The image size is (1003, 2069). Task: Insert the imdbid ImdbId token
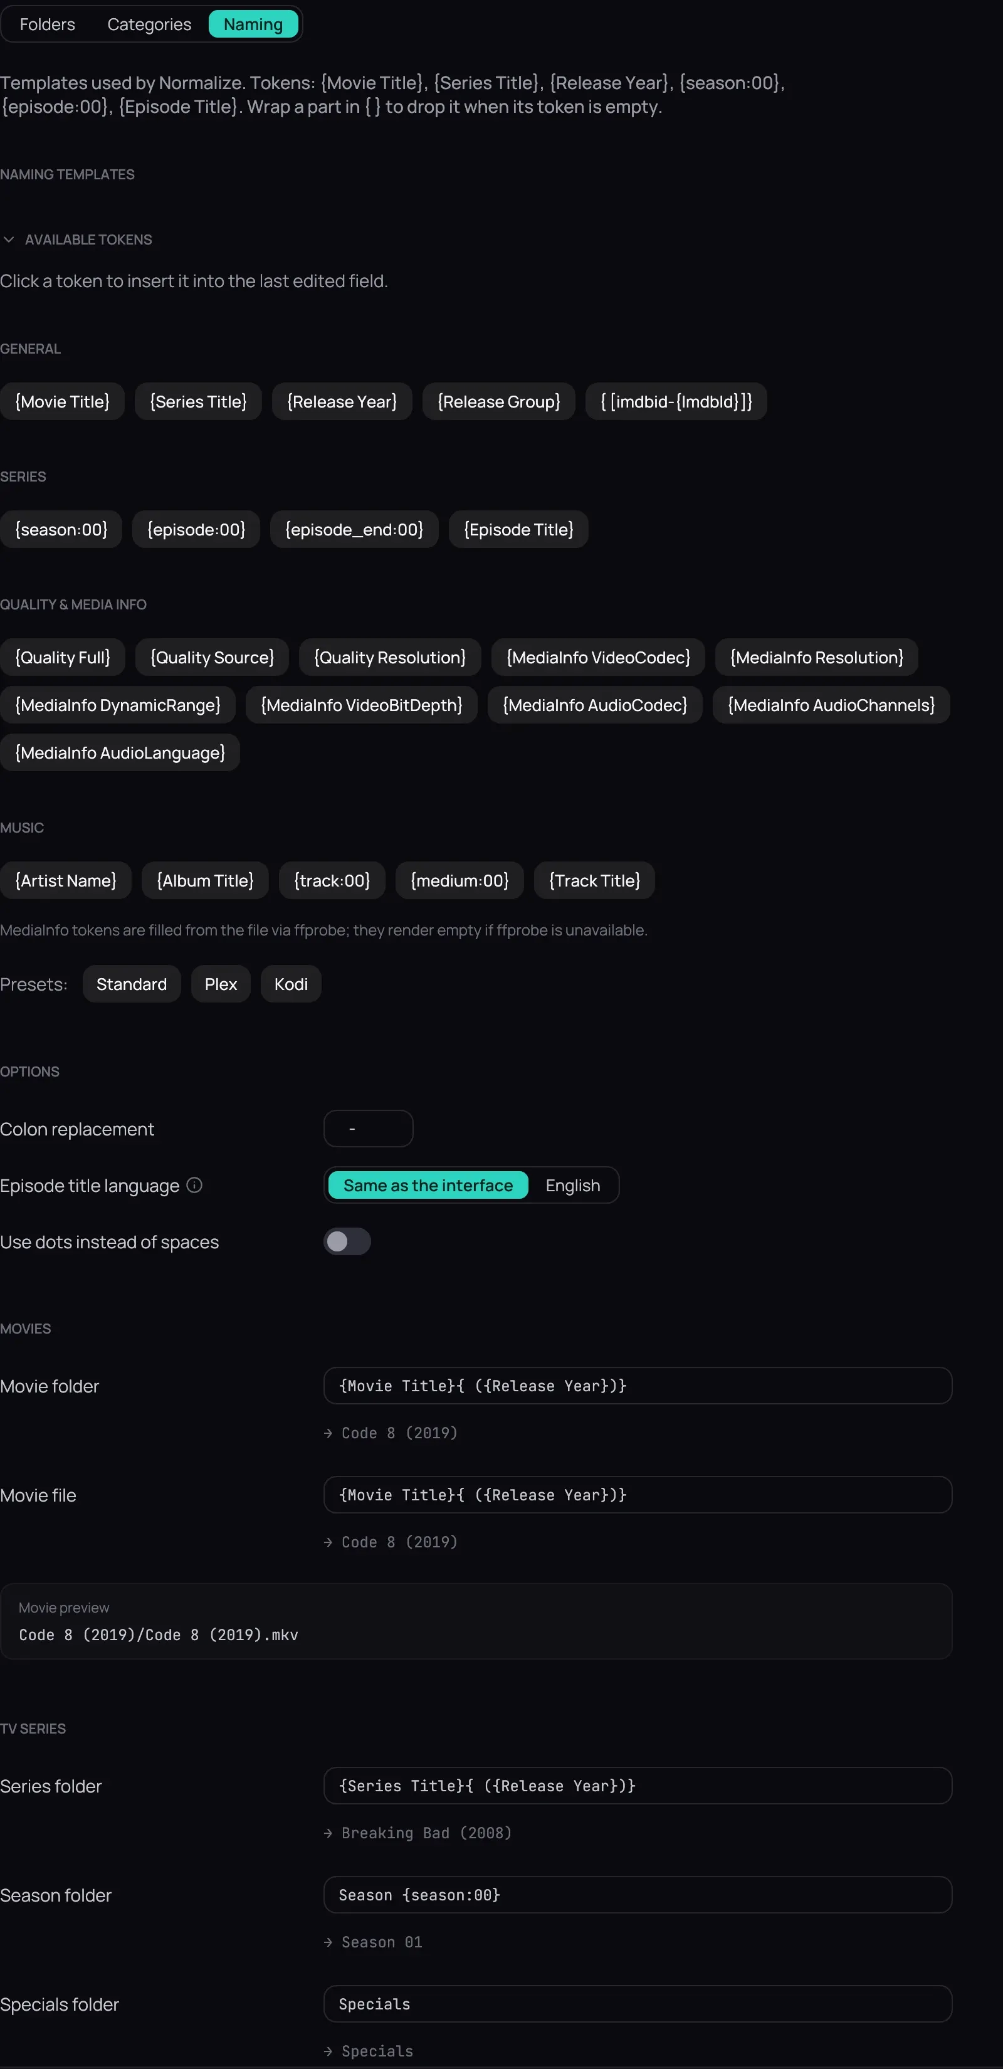pos(676,402)
